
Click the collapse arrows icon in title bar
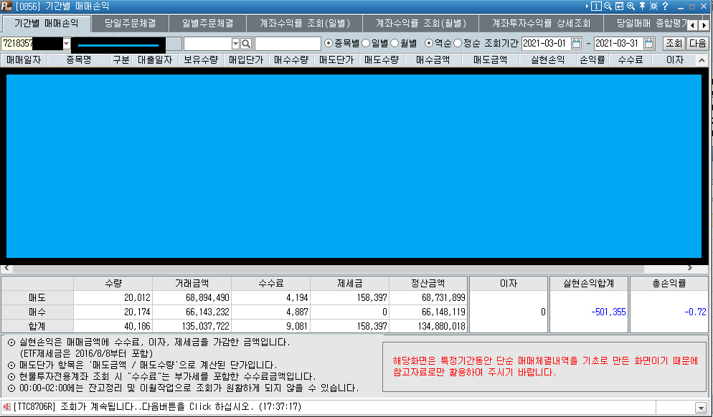tap(653, 6)
